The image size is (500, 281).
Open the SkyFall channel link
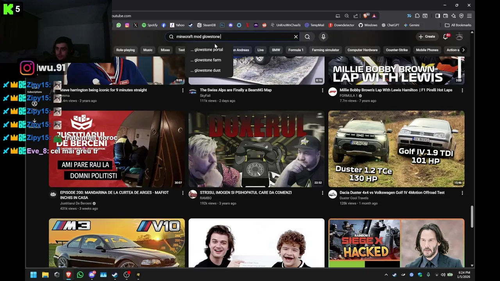click(205, 96)
